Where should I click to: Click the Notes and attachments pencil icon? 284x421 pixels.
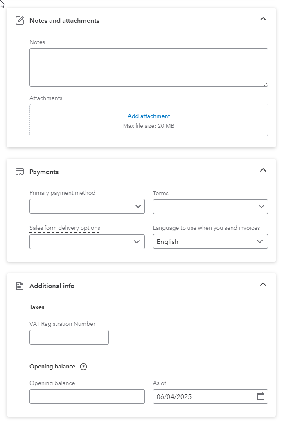[x=20, y=20]
